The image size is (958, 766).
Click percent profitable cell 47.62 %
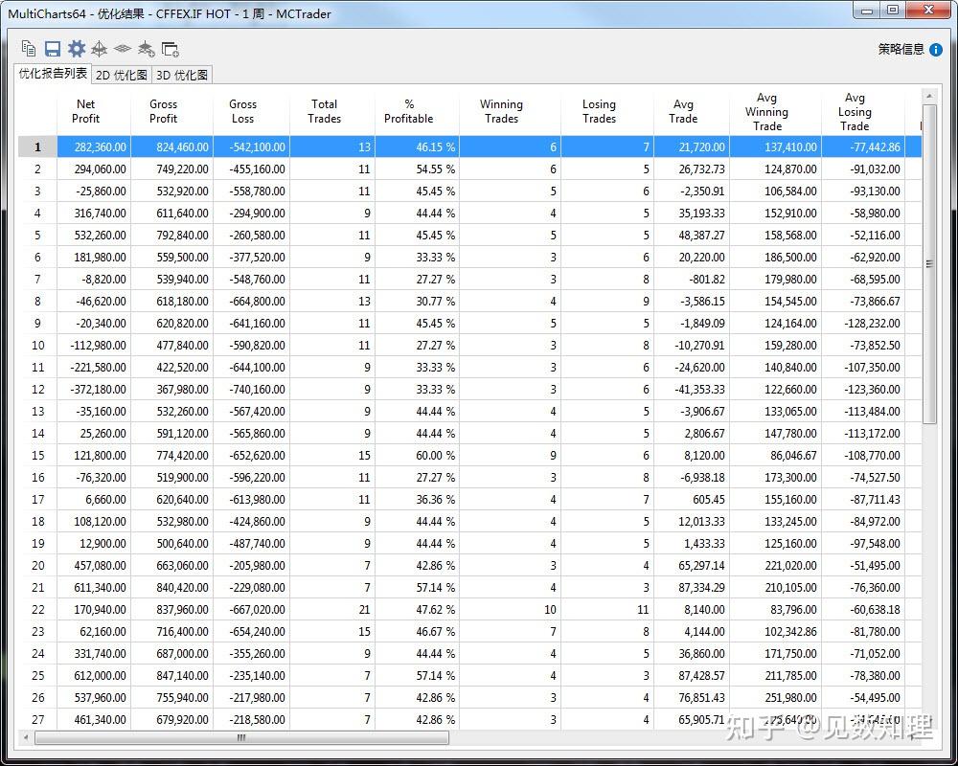pyautogui.click(x=418, y=610)
